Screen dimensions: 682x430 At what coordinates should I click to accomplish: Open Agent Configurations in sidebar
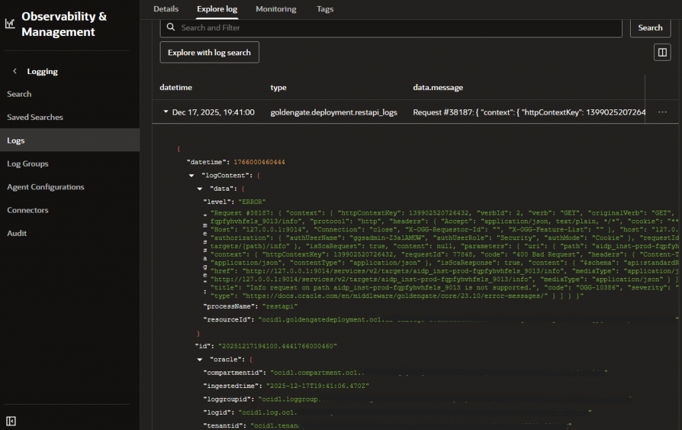click(45, 187)
